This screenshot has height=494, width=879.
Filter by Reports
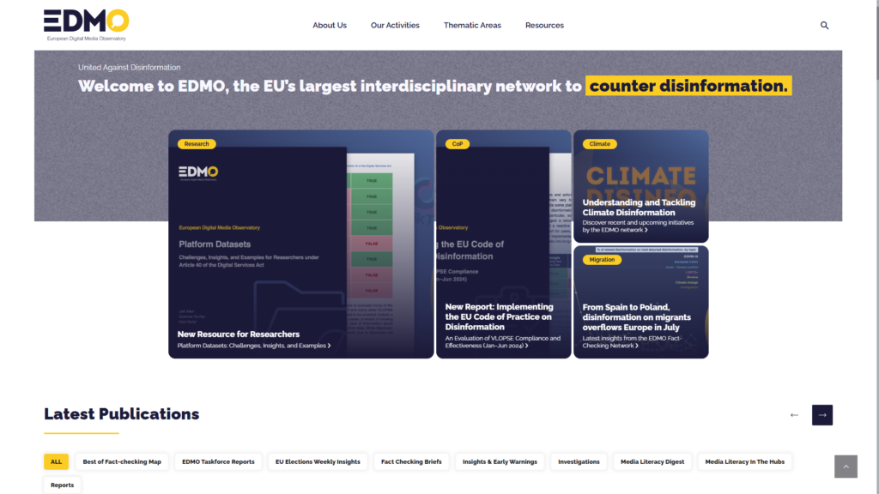62,485
